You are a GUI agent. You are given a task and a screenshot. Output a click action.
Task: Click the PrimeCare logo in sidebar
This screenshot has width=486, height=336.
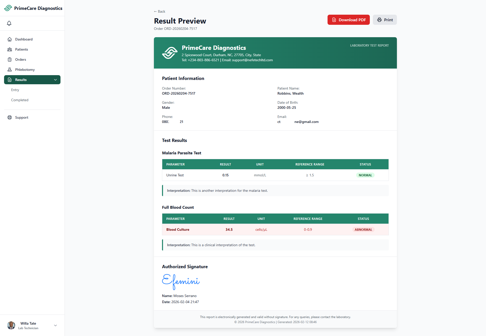[8, 8]
